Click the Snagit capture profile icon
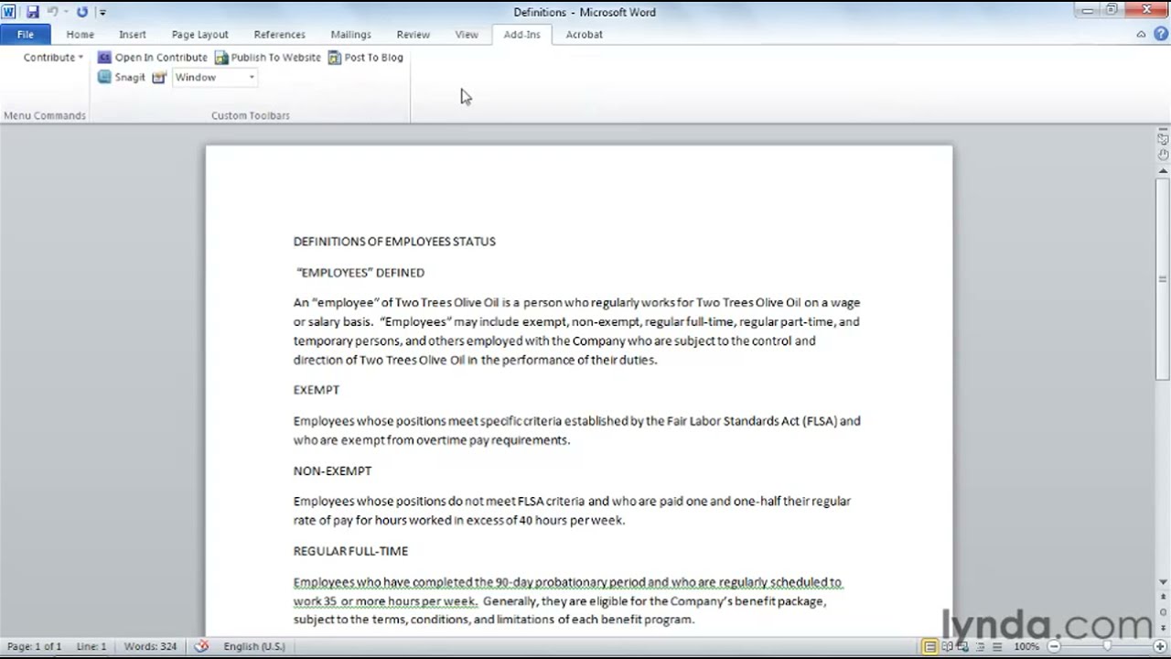 [x=159, y=78]
